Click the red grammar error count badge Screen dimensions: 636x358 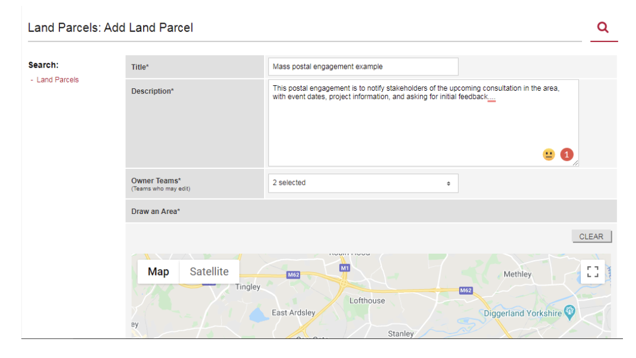pos(567,155)
